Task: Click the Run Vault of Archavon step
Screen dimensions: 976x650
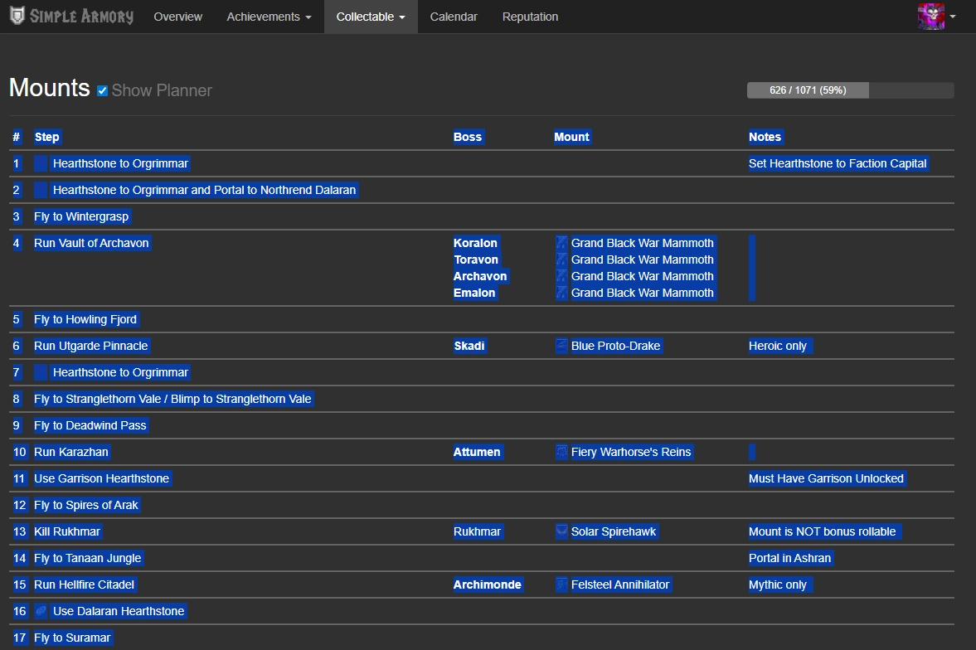Action: pyautogui.click(x=91, y=243)
